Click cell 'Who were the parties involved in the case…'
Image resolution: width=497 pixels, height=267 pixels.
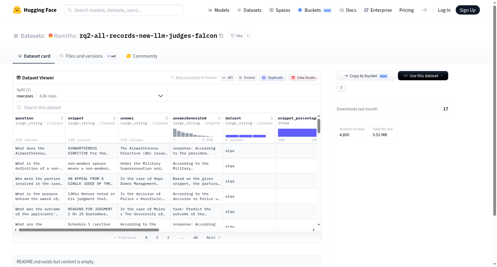39,181
